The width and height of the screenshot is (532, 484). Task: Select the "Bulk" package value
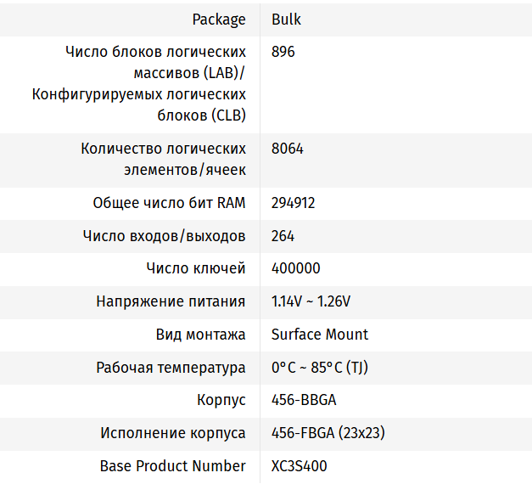pyautogui.click(x=286, y=20)
